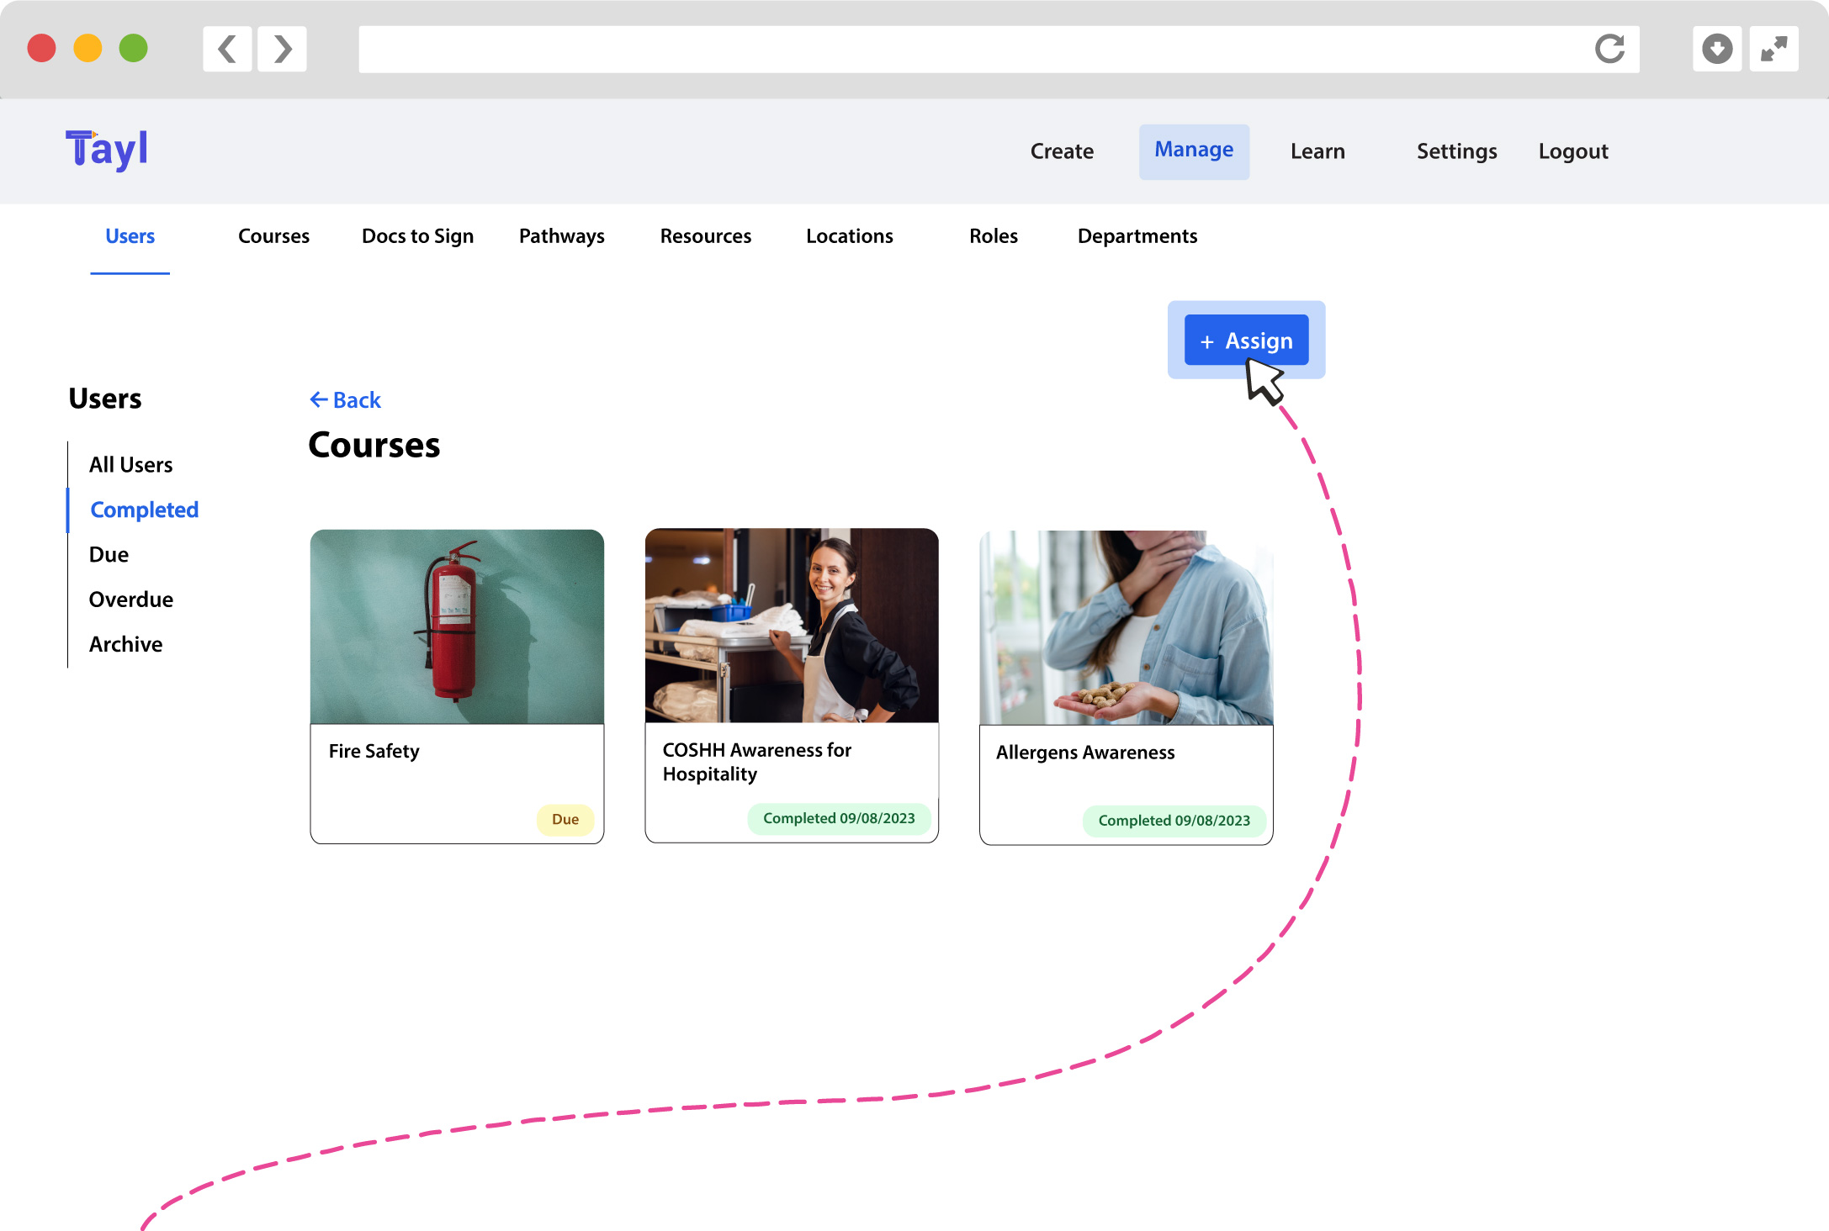Open the Allergens Awareness course card
1829x1231 pixels.
tap(1126, 686)
